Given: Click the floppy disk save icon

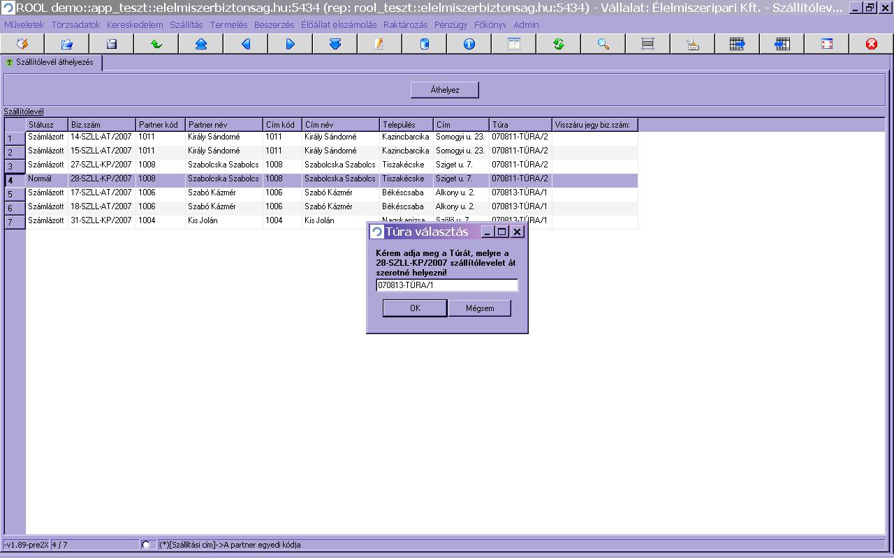Looking at the screenshot, I should (x=111, y=44).
